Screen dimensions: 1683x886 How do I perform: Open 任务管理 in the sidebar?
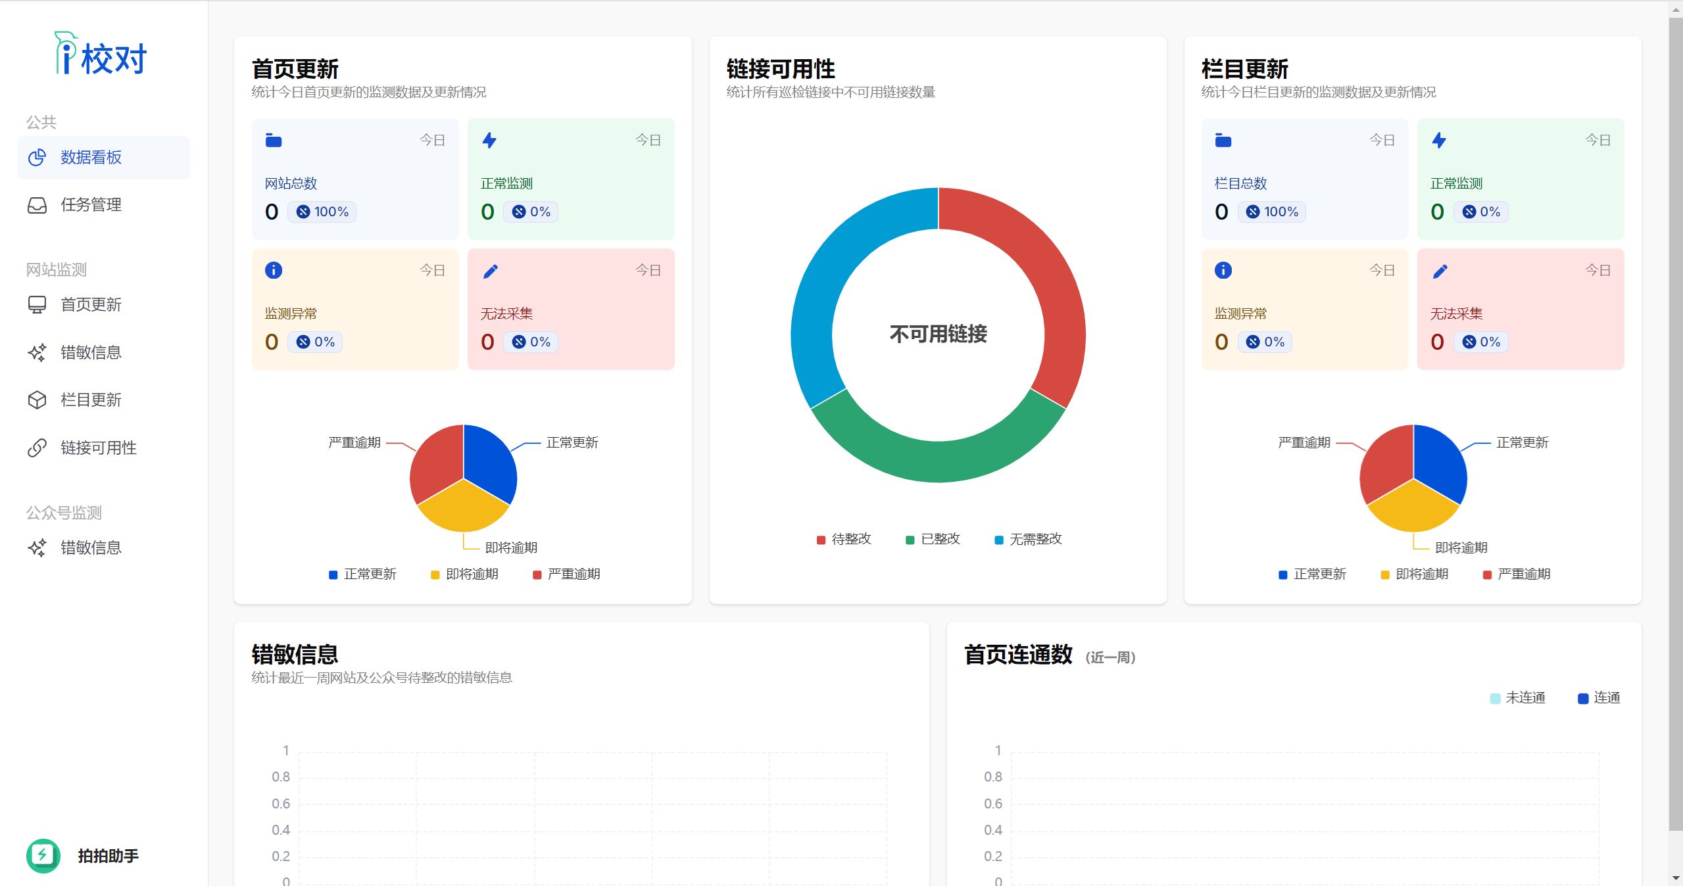pyautogui.click(x=103, y=205)
